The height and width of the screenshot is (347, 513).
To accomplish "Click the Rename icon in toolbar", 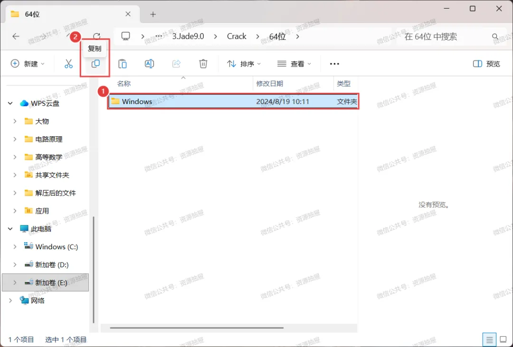I will (x=149, y=64).
